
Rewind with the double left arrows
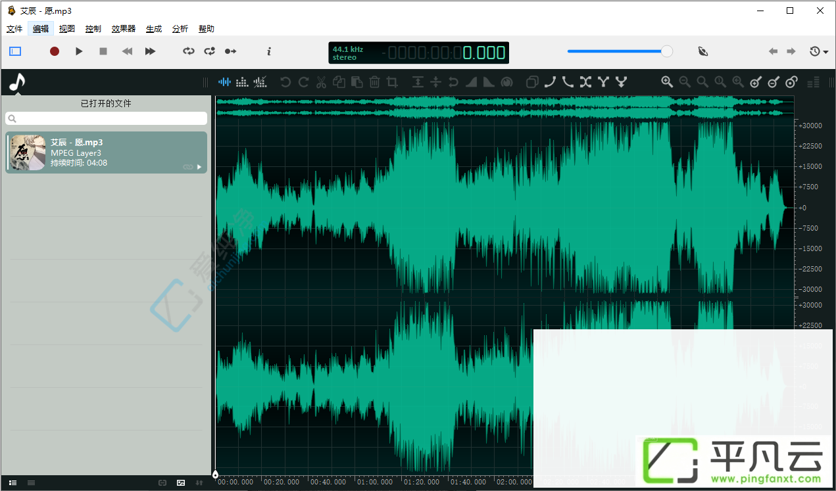point(127,51)
